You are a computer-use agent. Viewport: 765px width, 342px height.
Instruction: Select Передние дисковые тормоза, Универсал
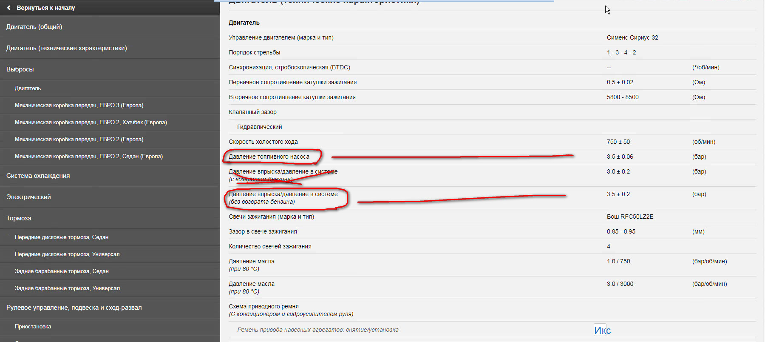tap(67, 254)
